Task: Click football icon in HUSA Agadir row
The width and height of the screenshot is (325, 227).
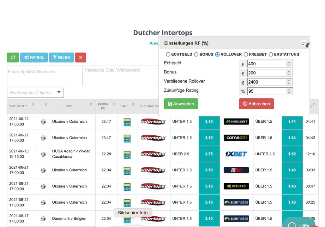Action: [43, 154]
